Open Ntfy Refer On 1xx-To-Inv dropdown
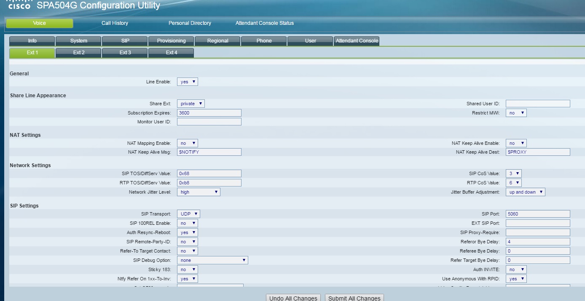This screenshot has height=301, width=585. tap(188, 279)
